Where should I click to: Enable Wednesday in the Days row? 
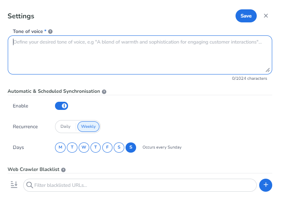pos(84,147)
